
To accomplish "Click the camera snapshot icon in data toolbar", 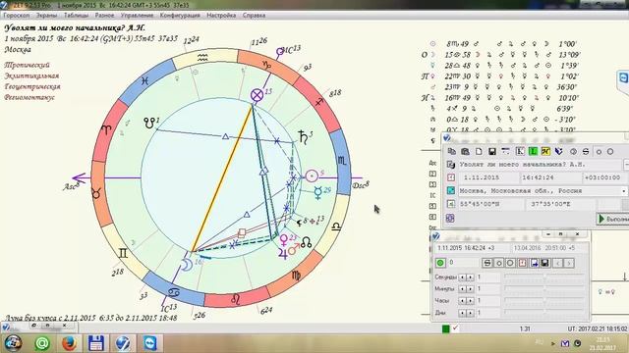I will coord(465,151).
